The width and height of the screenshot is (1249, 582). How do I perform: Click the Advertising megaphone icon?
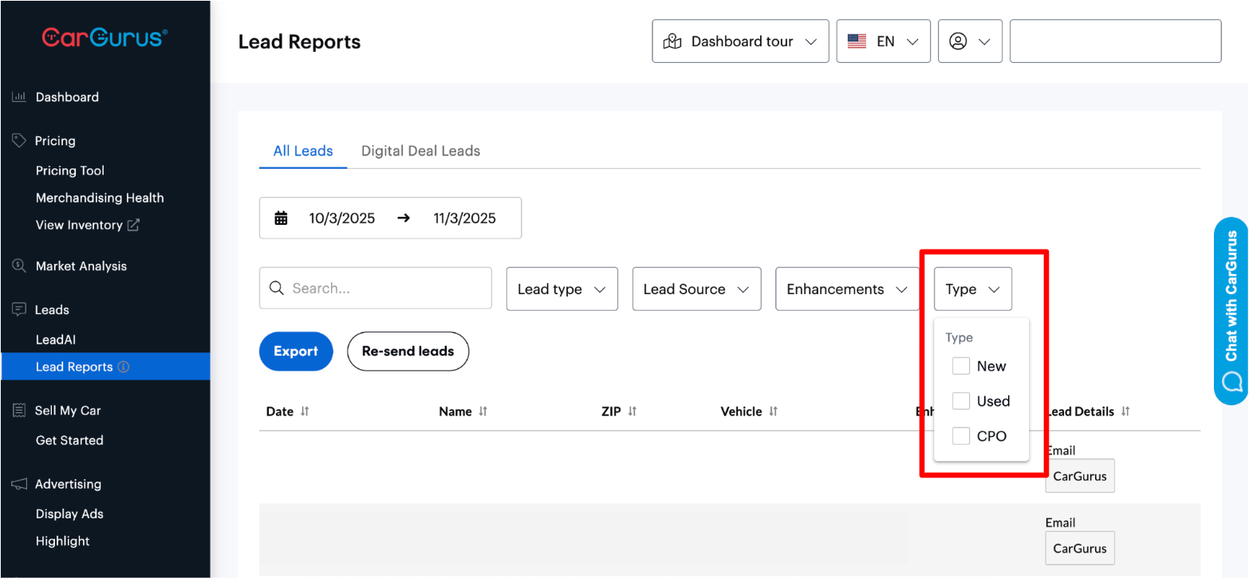(x=19, y=484)
